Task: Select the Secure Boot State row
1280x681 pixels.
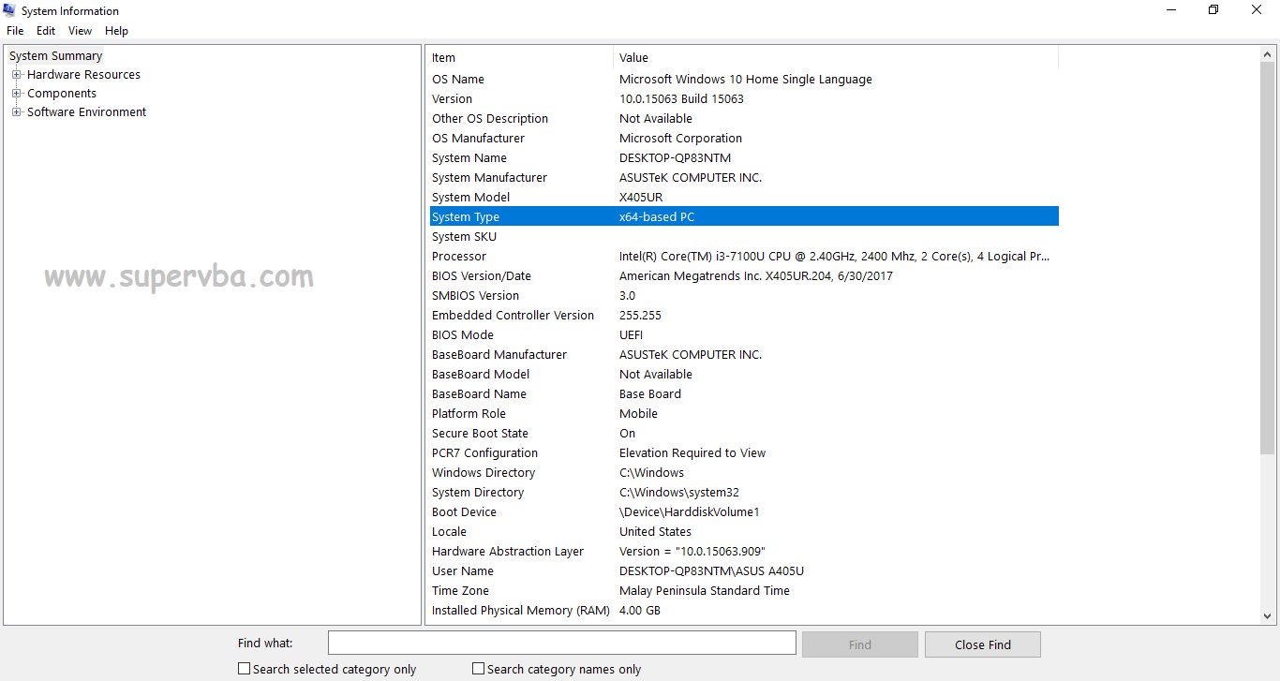Action: [x=744, y=434]
